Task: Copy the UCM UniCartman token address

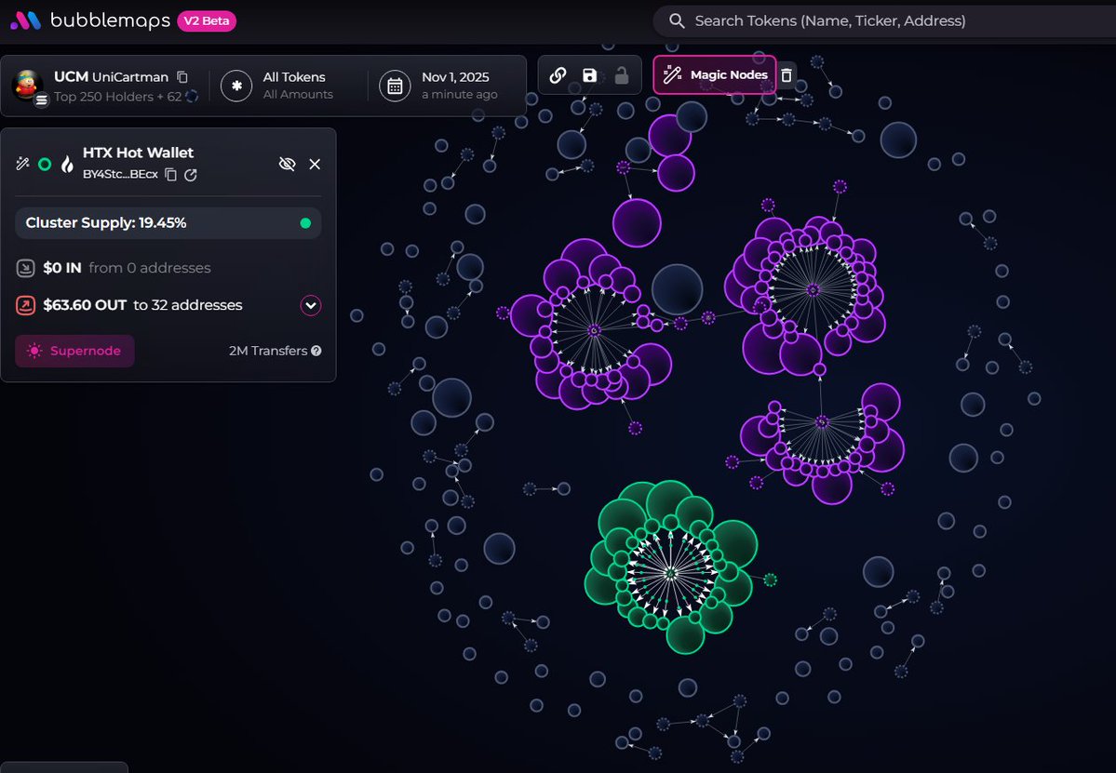Action: tap(182, 76)
